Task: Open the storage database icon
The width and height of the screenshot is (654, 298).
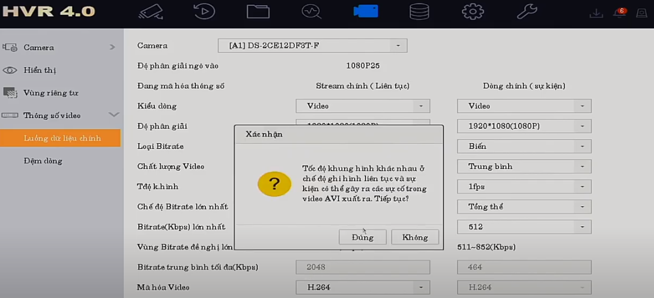Action: click(x=419, y=11)
